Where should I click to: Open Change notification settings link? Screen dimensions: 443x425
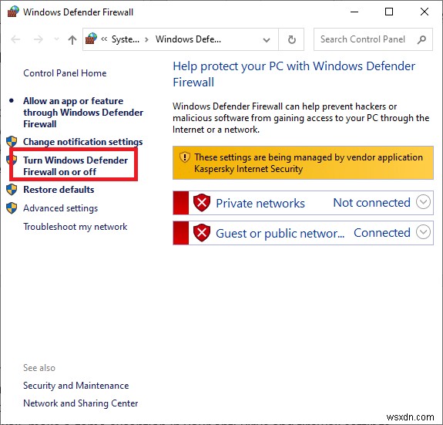coord(82,142)
